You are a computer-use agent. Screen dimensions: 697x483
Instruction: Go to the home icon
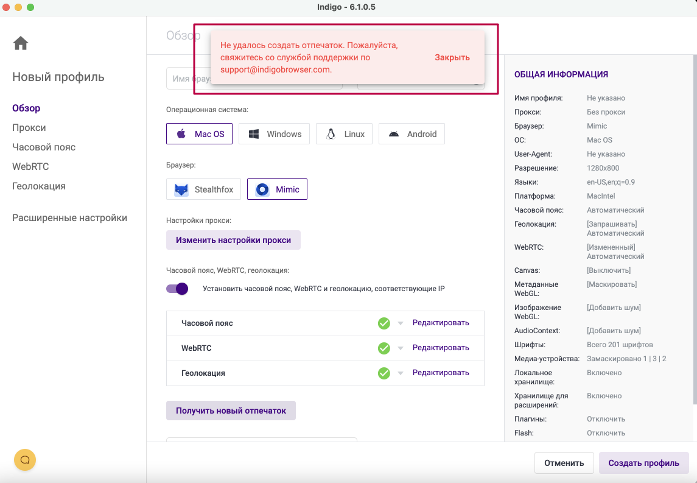pyautogui.click(x=21, y=43)
